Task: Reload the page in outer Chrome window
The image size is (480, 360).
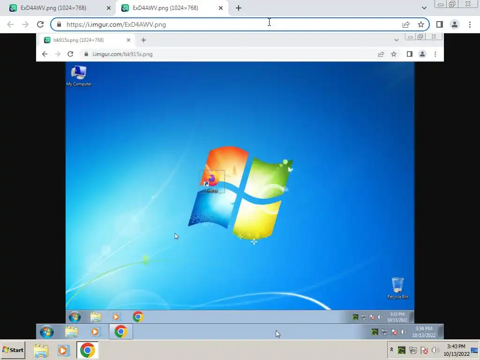Action: 40,24
